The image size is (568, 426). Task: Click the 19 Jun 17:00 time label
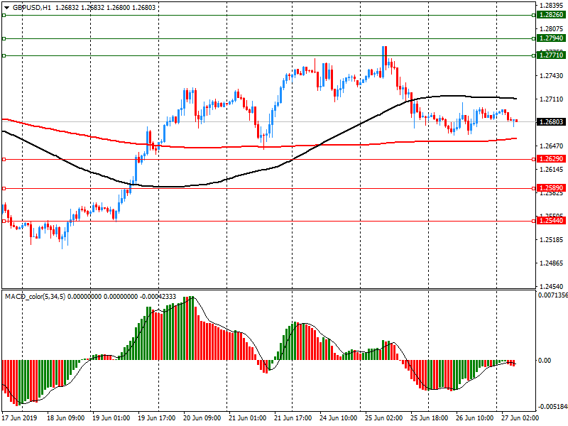(x=156, y=417)
